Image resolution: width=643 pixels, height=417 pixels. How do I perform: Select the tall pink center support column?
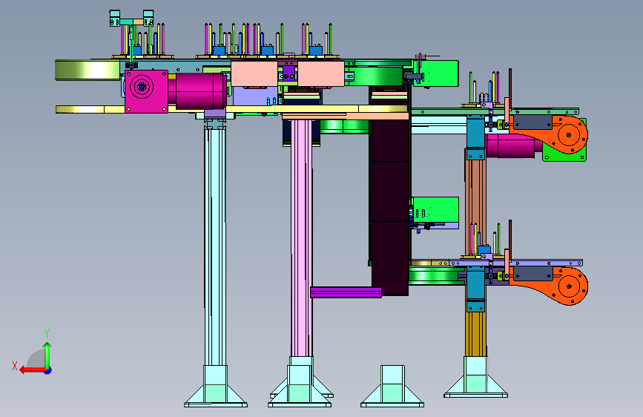(x=301, y=238)
